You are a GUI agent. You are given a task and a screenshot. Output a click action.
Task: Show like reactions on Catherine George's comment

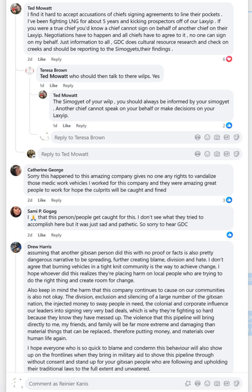(x=228, y=200)
